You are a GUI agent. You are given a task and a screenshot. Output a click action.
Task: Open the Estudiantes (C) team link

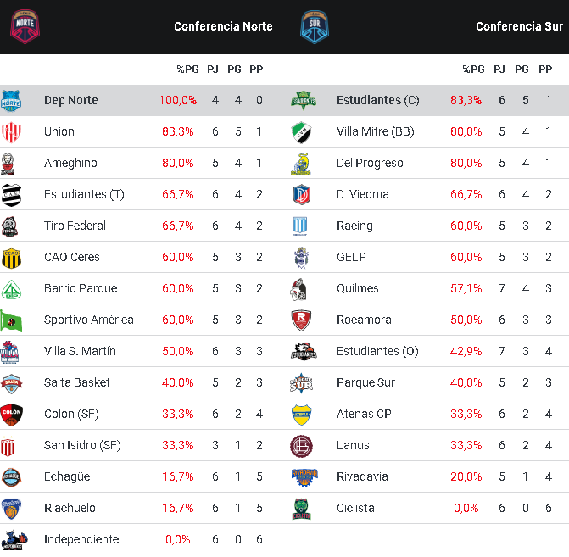click(x=377, y=100)
